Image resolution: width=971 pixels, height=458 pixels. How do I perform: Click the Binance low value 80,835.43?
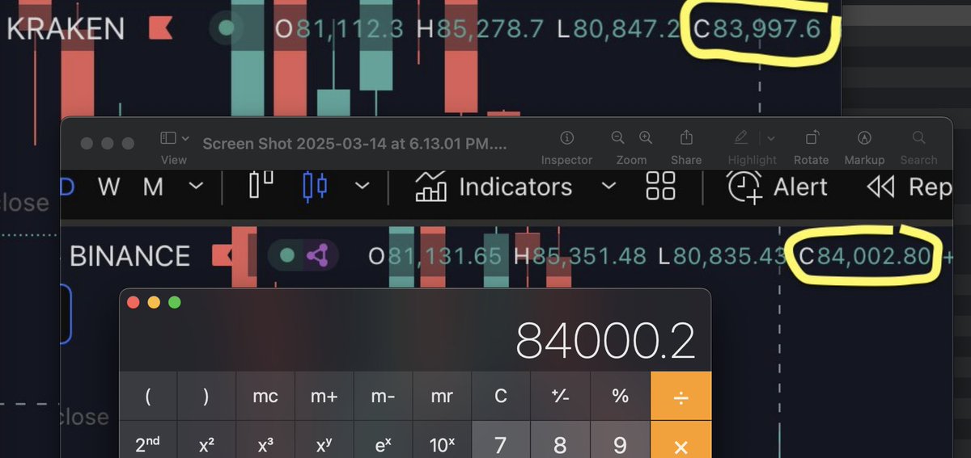coord(730,257)
